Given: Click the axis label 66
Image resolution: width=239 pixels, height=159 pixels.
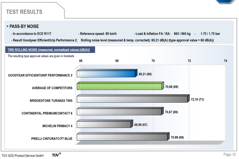Looking at the screenshot, I should point(81,61).
